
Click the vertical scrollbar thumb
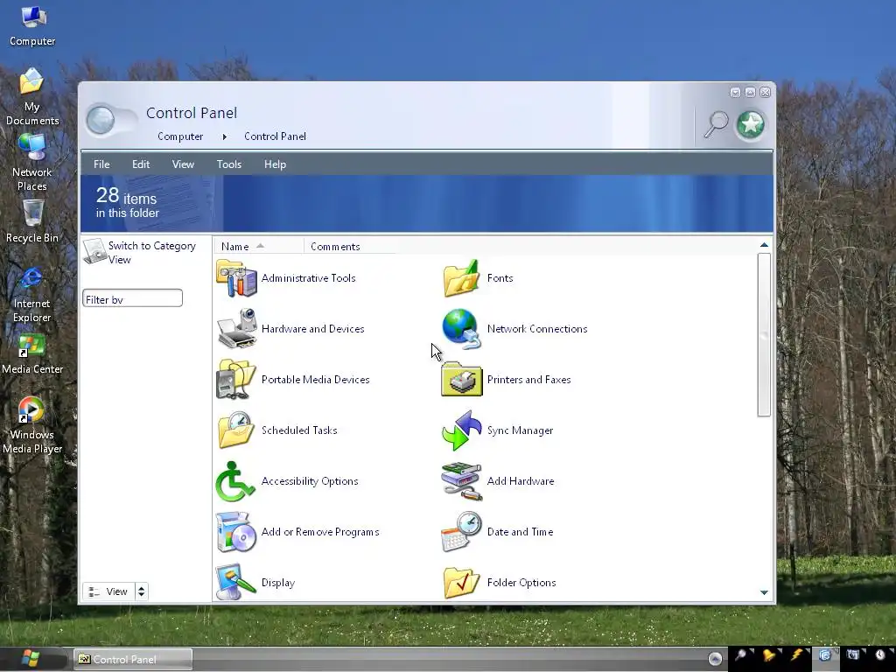click(x=764, y=335)
